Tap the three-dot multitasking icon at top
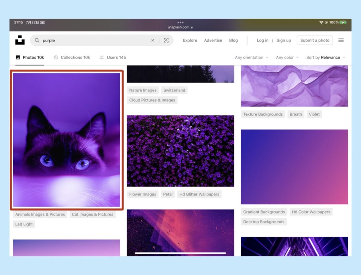This screenshot has width=361, height=275. [180, 23]
